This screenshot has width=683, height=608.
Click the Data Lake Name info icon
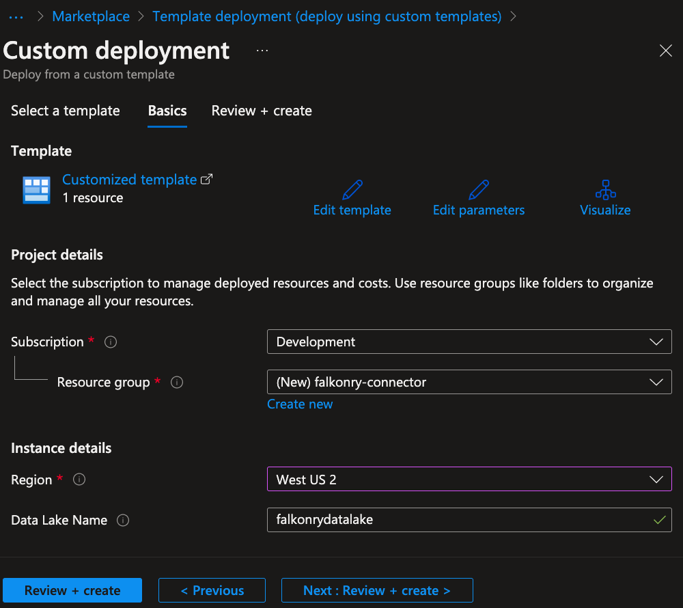123,520
